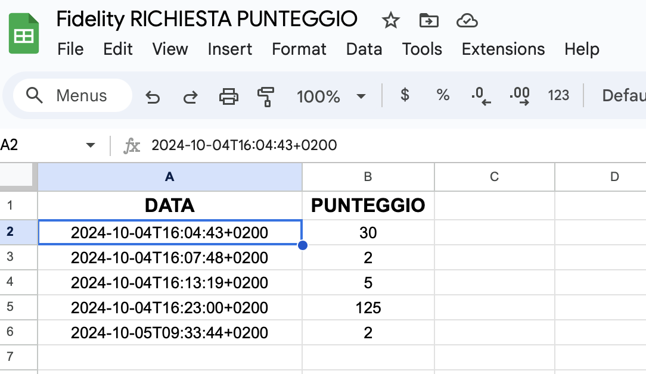Select cell 2024-10-05T09:33:44+0200
646x374 pixels.
170,332
